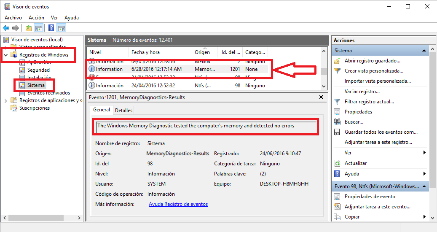Click Adjuntar tarea a este registro

tap(378, 142)
